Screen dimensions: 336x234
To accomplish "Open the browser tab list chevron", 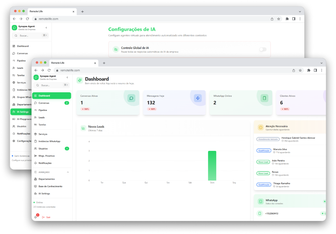I will point(321,63).
